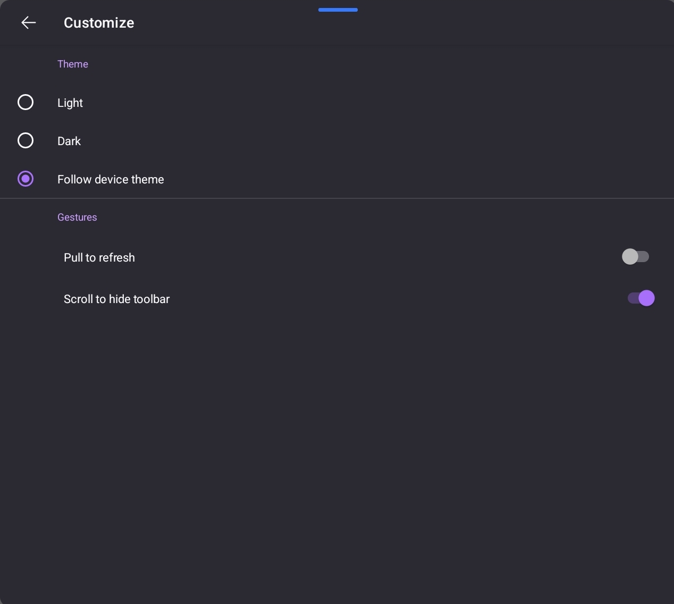Click the Theme section header

[x=73, y=64]
